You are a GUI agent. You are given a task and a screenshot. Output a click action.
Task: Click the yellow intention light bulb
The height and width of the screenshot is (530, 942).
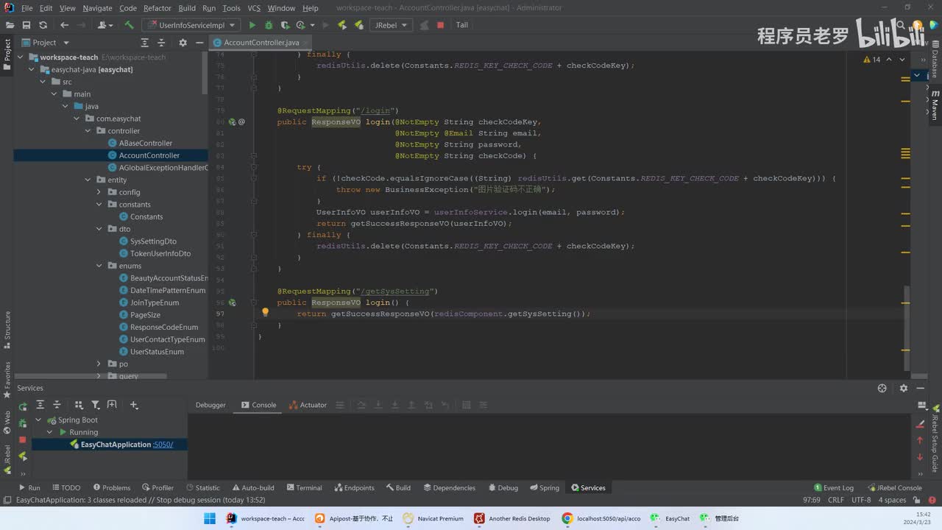[266, 312]
